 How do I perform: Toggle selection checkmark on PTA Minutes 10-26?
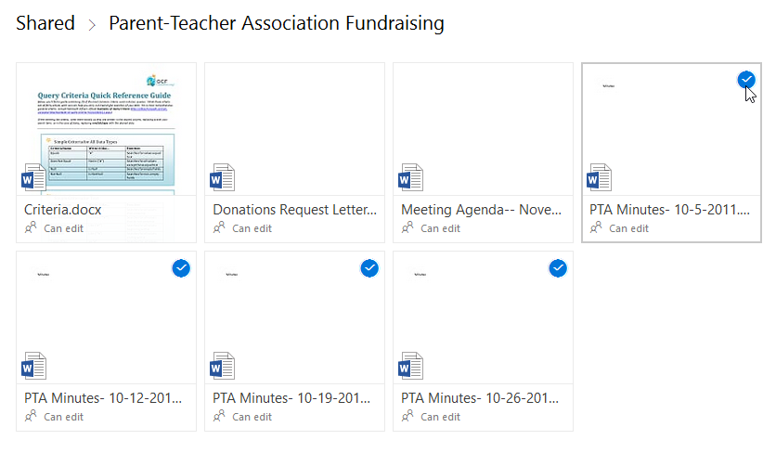coord(558,268)
